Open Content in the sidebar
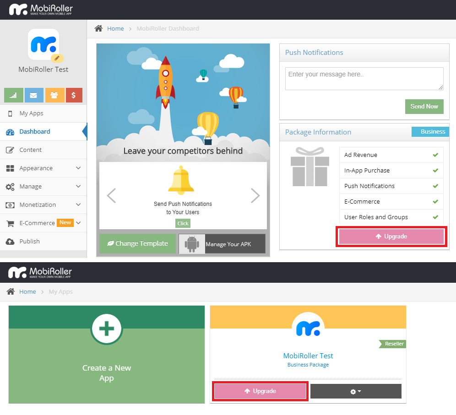This screenshot has width=456, height=415. (x=43, y=150)
